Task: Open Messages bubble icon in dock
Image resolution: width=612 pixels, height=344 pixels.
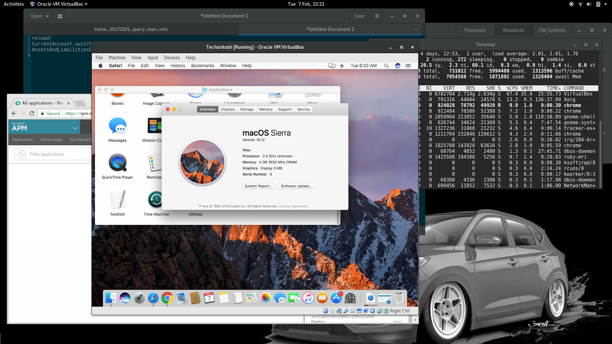Action: [x=280, y=298]
